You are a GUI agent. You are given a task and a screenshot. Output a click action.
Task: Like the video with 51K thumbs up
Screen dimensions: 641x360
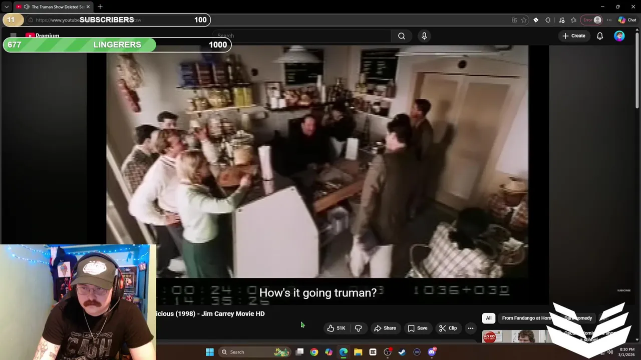click(336, 328)
